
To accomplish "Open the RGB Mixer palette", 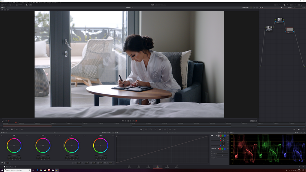I will pyautogui.click(x=17, y=130).
